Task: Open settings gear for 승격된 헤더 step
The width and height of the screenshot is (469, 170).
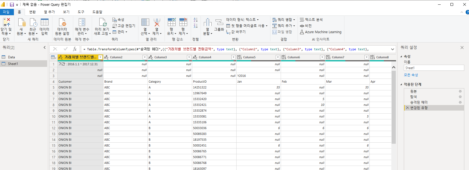Action: point(460,102)
